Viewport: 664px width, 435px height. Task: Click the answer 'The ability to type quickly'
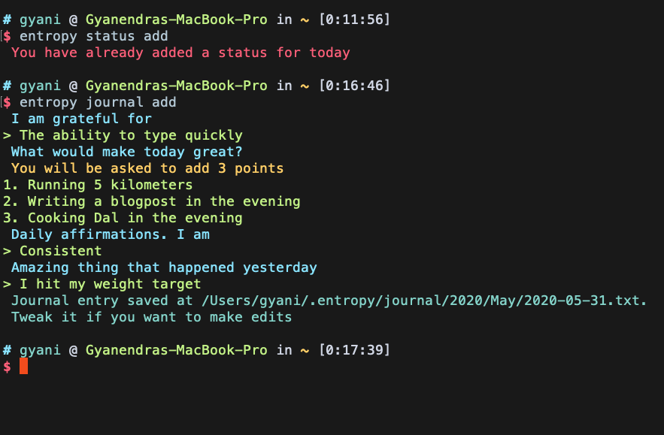131,135
